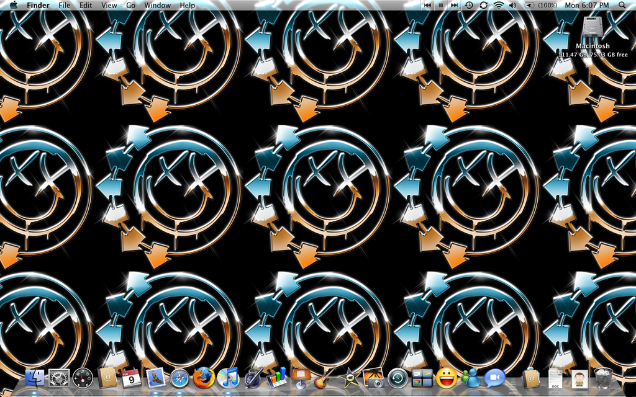Screen dimensions: 636x397
Task: Open the cartoon person picture in dock
Action: (579, 378)
